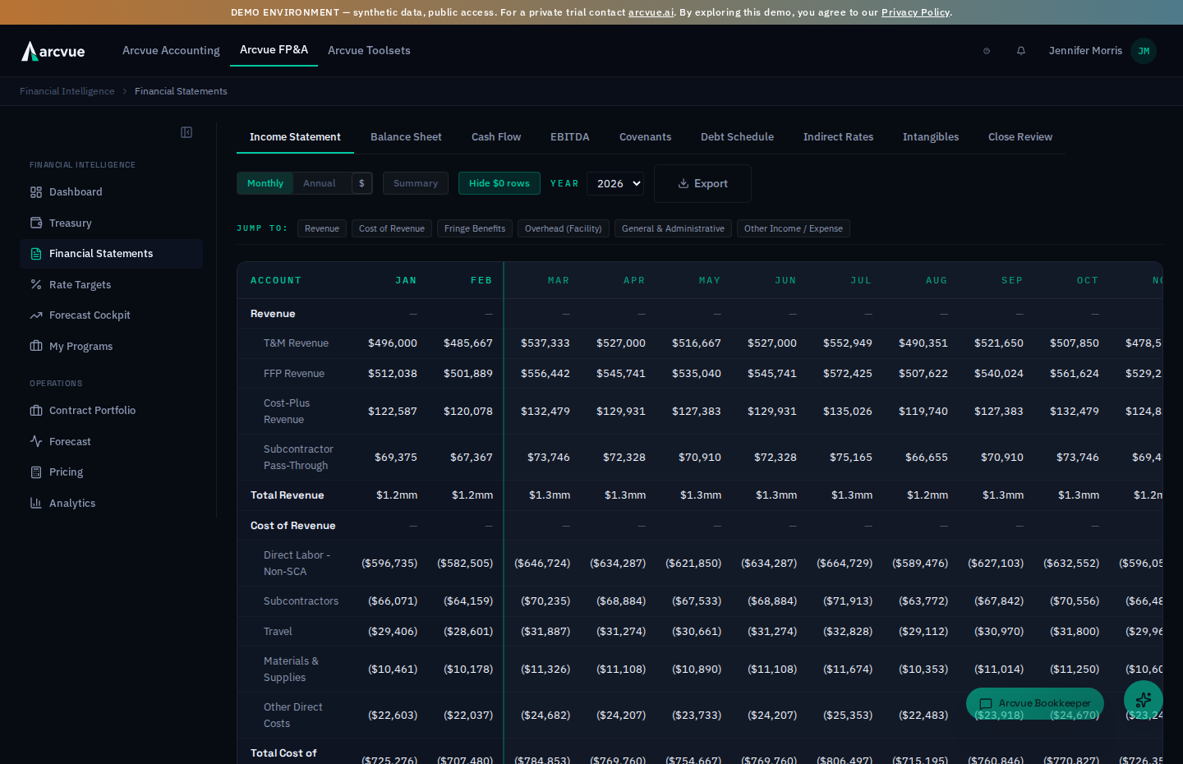Jump to Fringe Benefits section
1183x764 pixels.
coord(475,228)
